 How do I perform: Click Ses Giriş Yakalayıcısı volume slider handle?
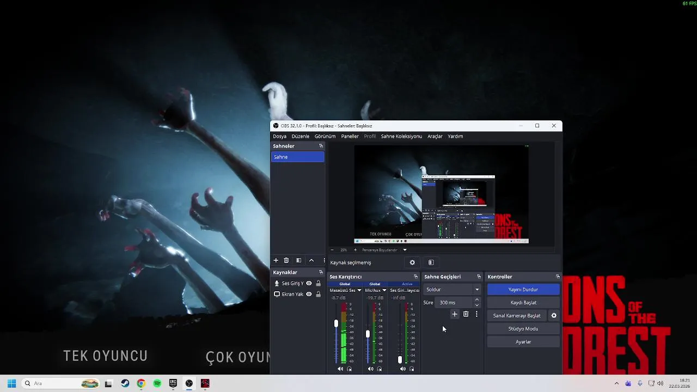(x=400, y=359)
